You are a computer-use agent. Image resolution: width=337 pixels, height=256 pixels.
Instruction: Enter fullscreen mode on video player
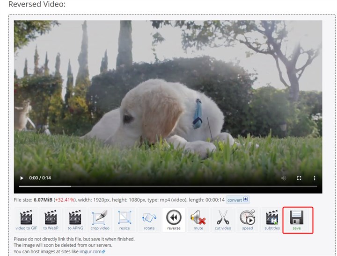coord(300,178)
